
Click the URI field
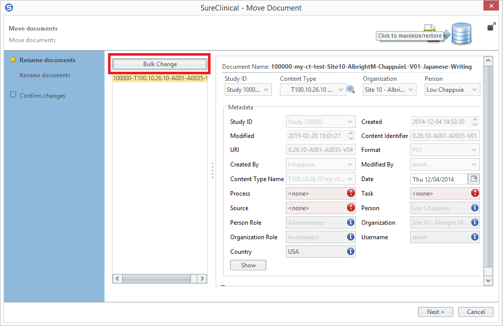(321, 150)
